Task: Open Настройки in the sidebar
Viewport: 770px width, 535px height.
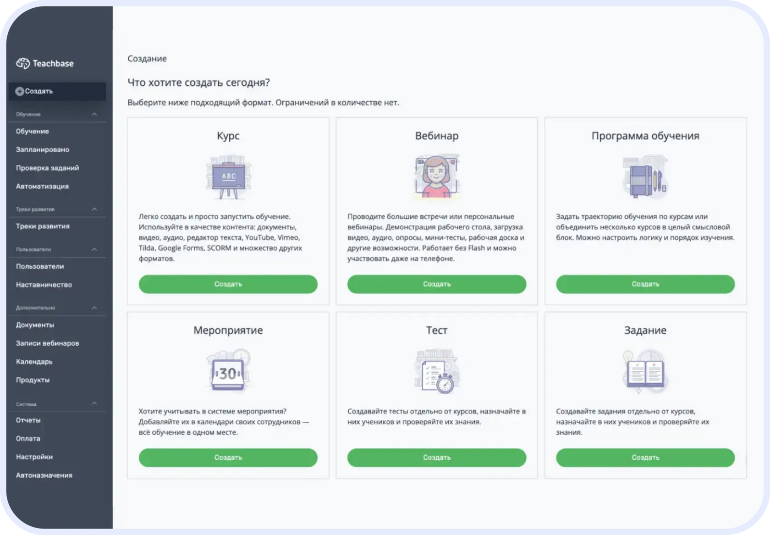Action: [x=34, y=457]
